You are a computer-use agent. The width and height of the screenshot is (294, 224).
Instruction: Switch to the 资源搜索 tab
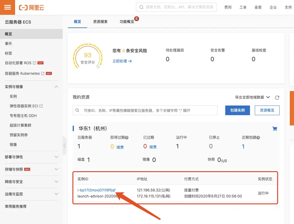(x=100, y=22)
